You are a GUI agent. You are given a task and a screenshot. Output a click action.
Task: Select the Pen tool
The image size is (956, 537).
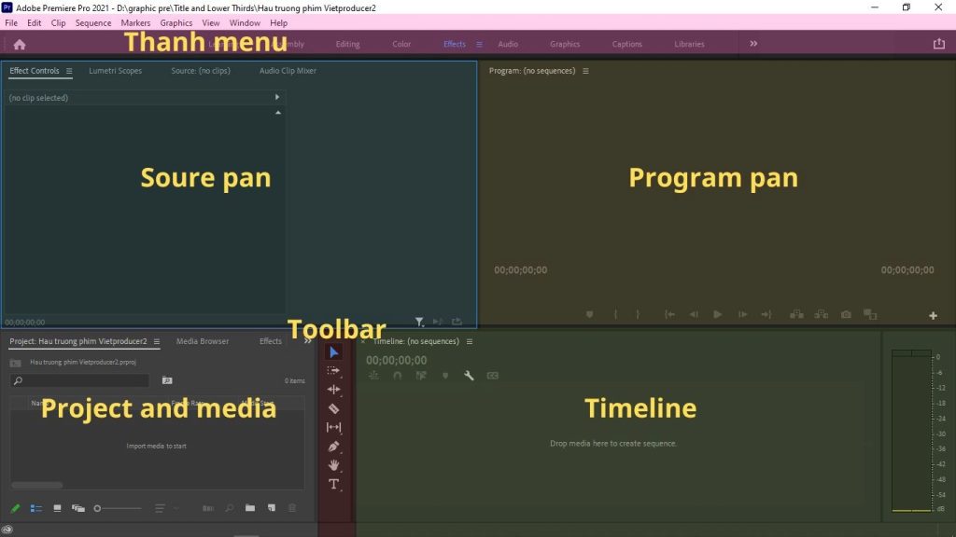(334, 447)
